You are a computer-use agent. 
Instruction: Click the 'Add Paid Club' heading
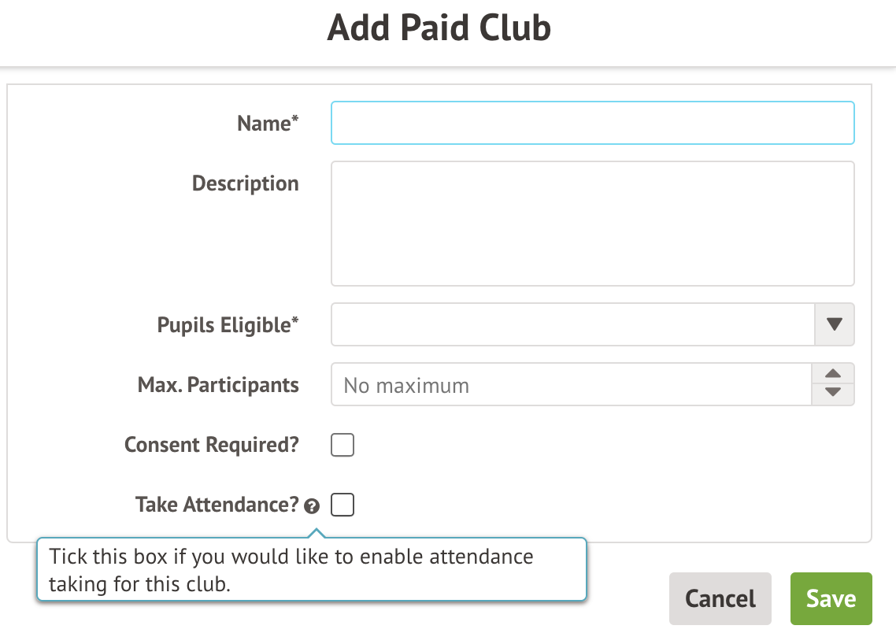click(x=439, y=29)
